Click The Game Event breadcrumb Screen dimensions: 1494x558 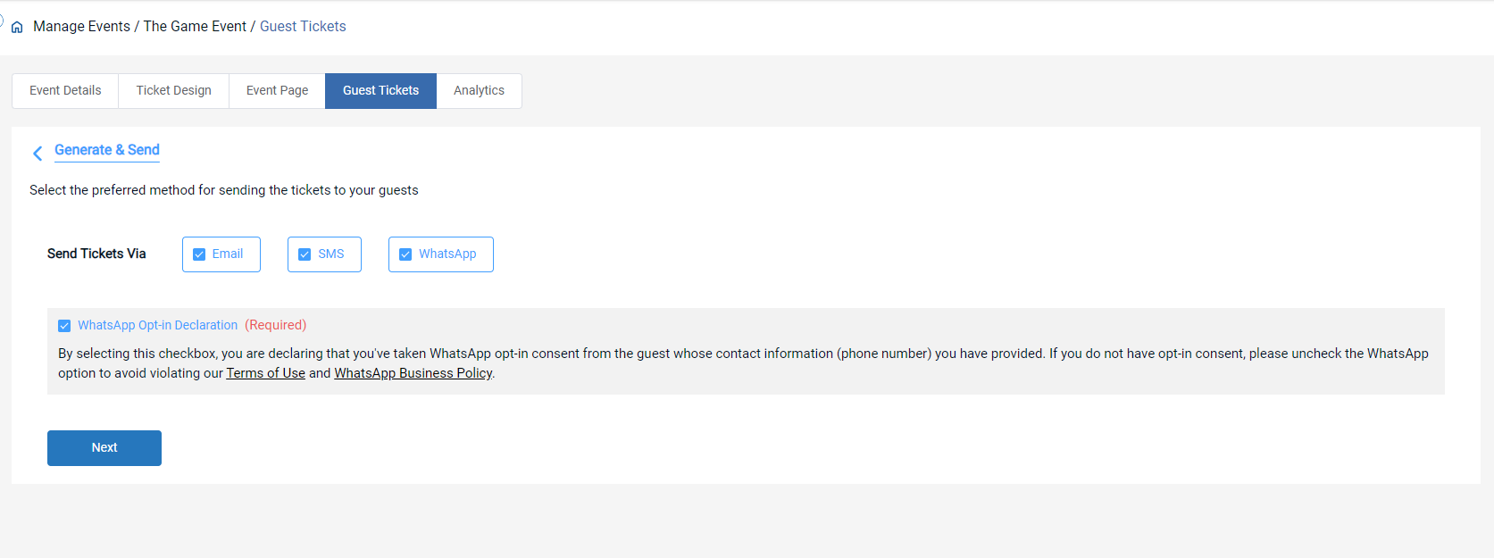point(195,27)
